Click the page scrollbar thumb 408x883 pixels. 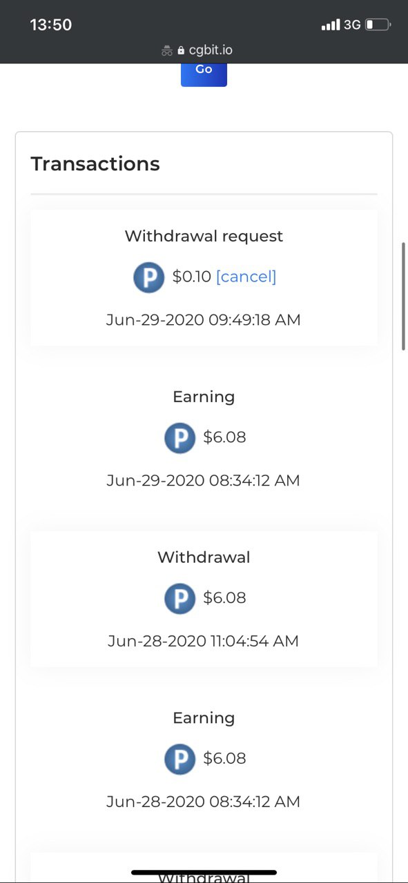click(404, 297)
